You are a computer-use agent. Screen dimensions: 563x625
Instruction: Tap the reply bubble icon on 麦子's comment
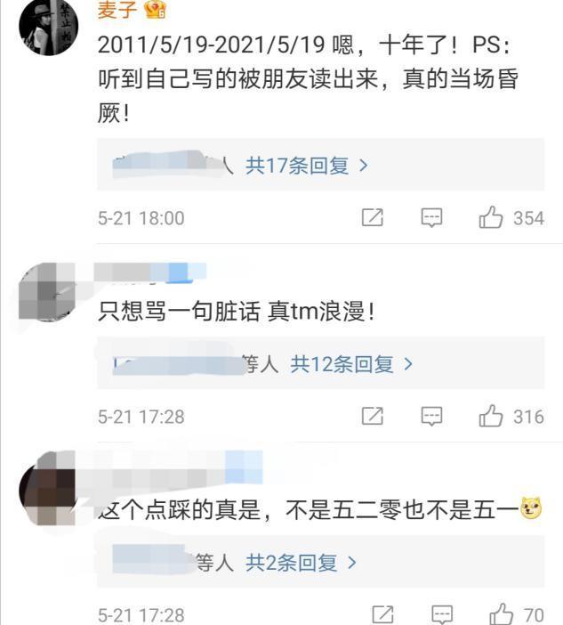click(431, 217)
